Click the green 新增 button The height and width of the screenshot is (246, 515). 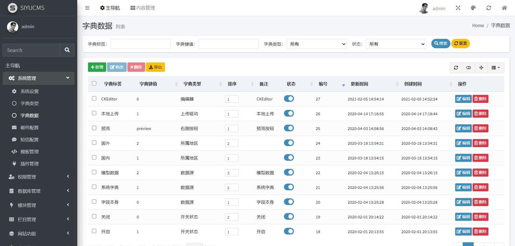[97, 67]
